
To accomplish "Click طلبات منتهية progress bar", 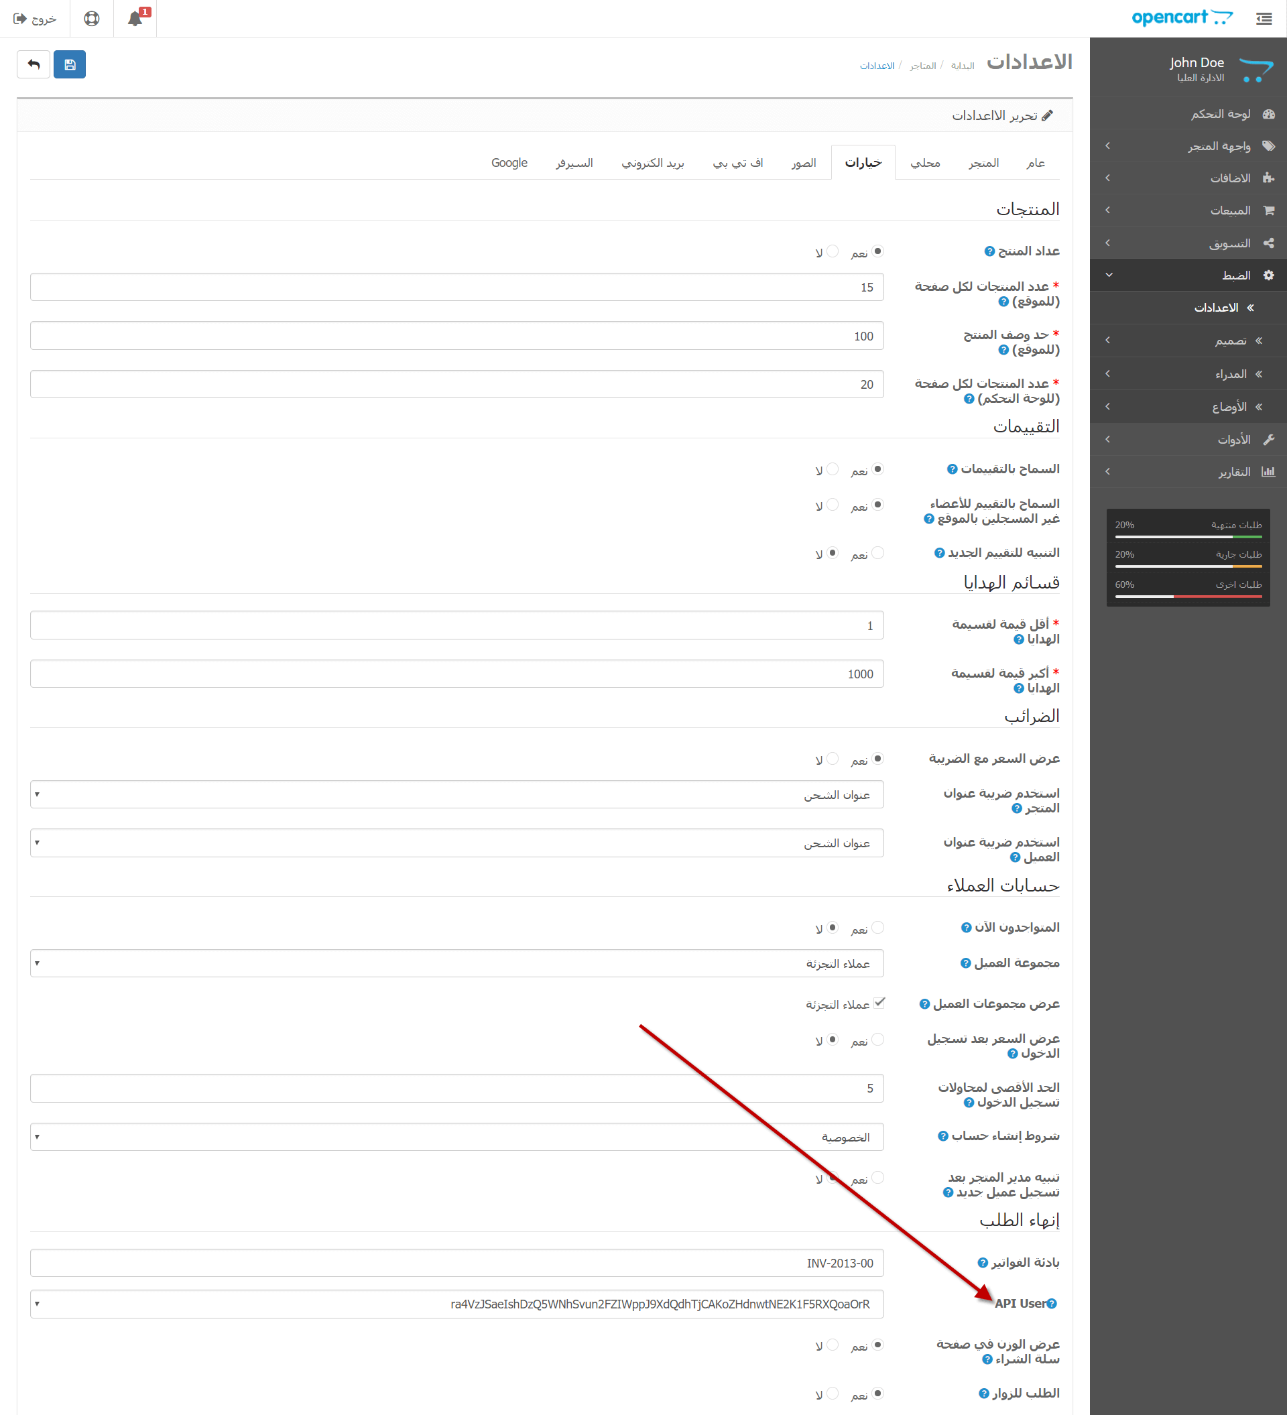I will pos(1188,537).
